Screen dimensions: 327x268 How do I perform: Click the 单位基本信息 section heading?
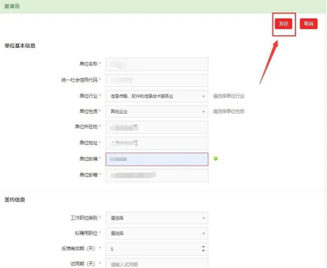coord(20,46)
